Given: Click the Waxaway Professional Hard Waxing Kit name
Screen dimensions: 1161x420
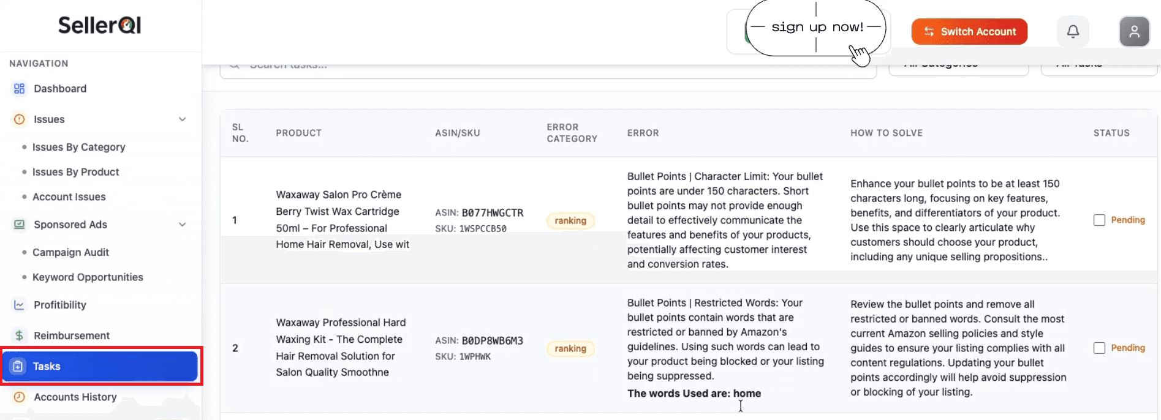Looking at the screenshot, I should click(341, 347).
